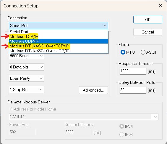Screen dimensions: 167x144
Task: Open the 8 Data bits dropdown
Action: point(27,67)
